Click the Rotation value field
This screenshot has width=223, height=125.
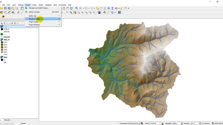point(195,124)
